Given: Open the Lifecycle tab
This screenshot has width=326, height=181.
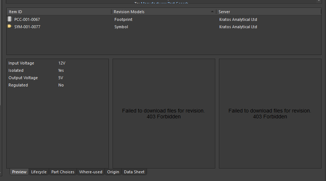Looking at the screenshot, I should 39,172.
